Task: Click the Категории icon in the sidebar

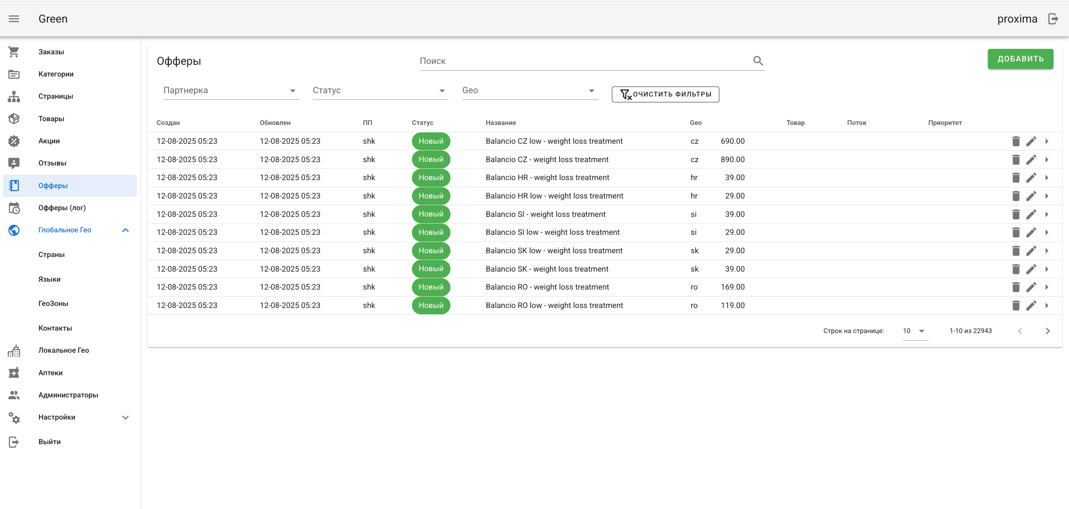Action: point(14,74)
